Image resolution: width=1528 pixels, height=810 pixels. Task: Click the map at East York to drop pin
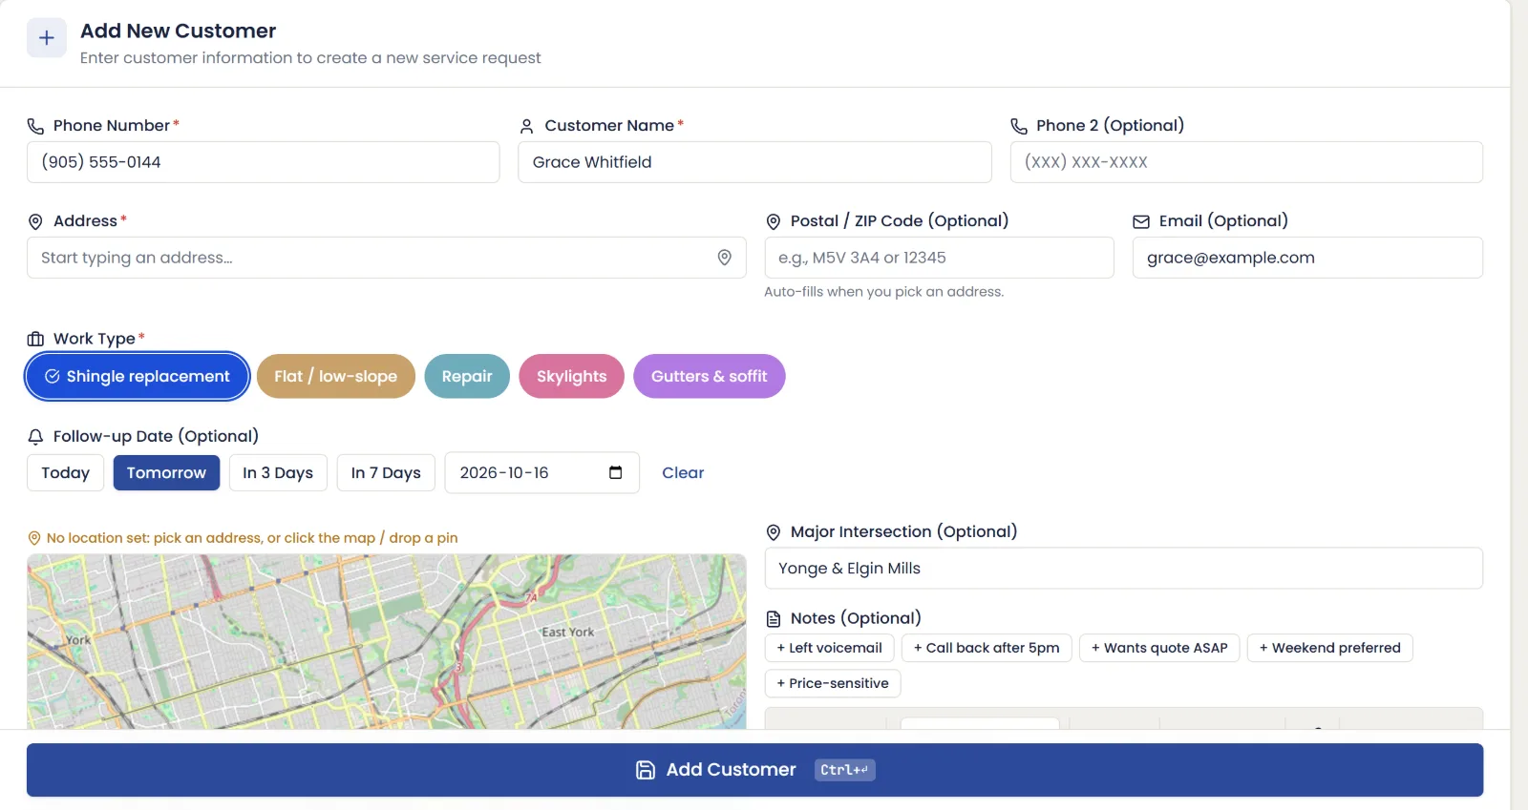[567, 633]
